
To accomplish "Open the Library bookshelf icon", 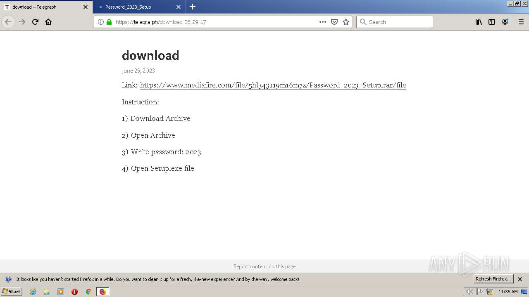I will [479, 22].
